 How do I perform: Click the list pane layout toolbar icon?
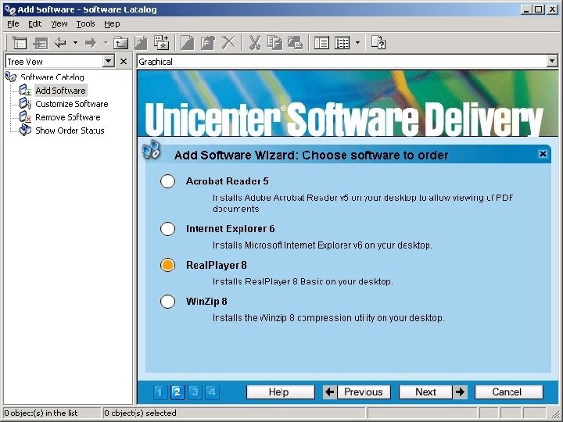pos(321,43)
